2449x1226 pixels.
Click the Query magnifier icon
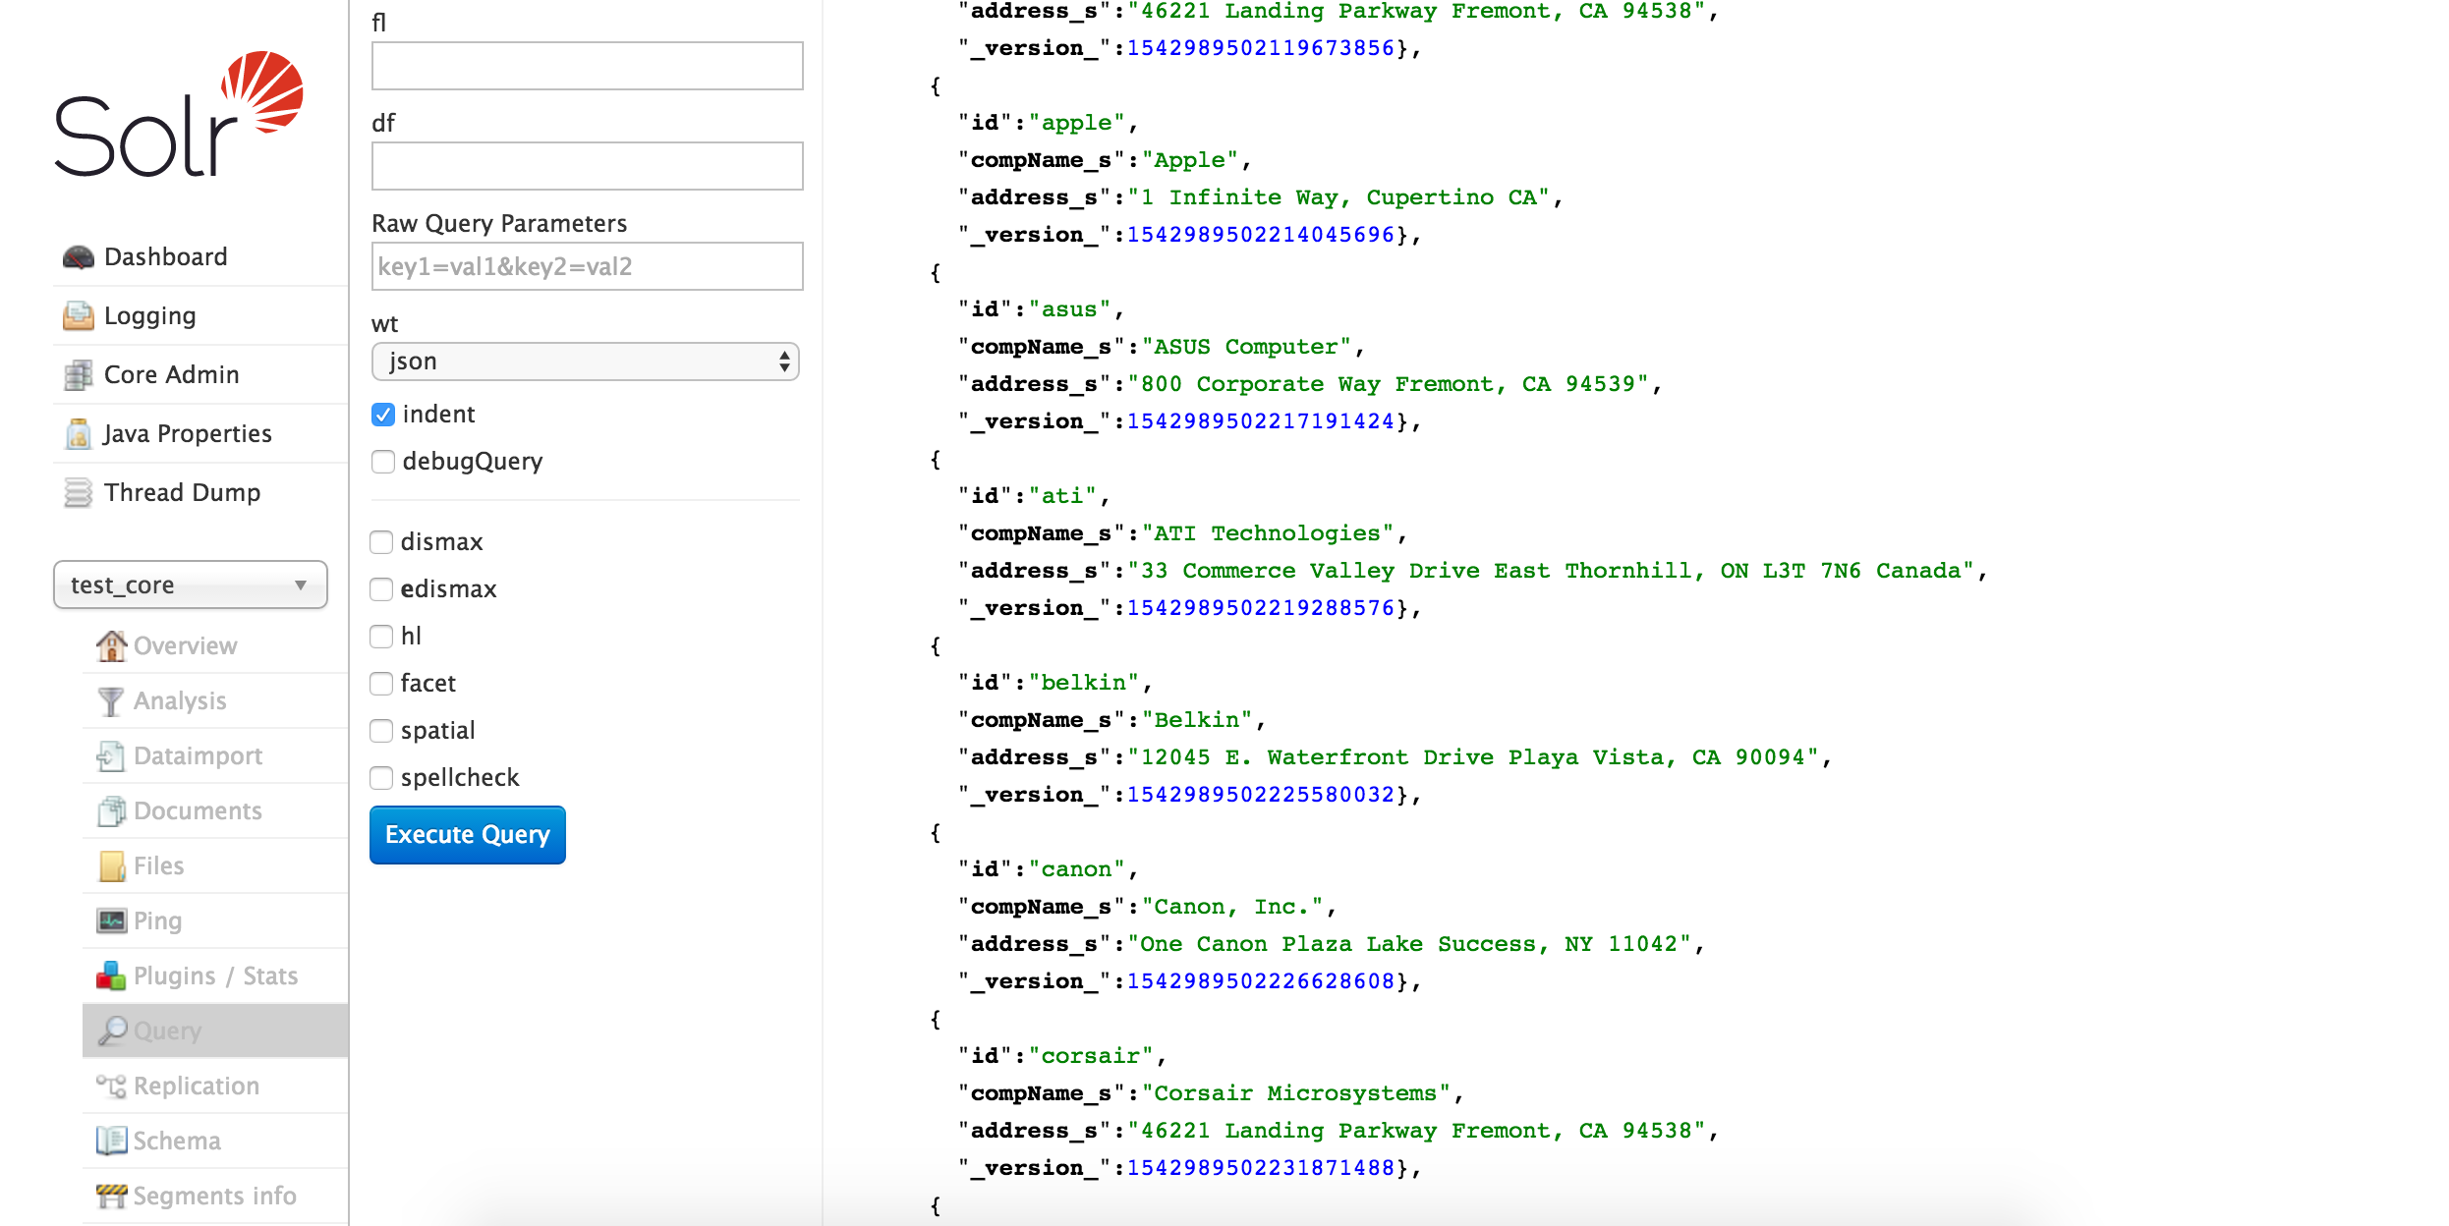point(112,1031)
